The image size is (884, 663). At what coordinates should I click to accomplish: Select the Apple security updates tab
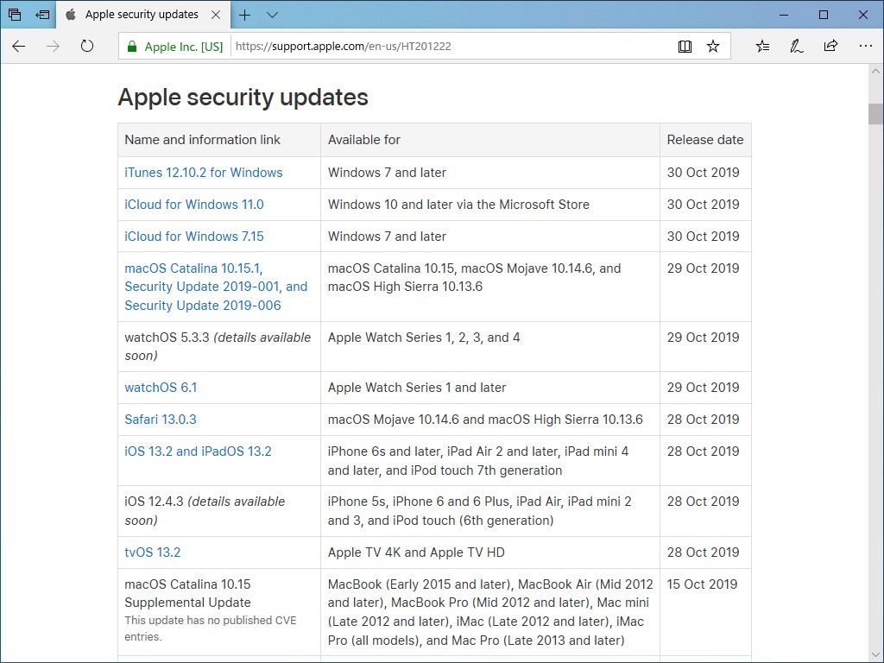[x=138, y=15]
